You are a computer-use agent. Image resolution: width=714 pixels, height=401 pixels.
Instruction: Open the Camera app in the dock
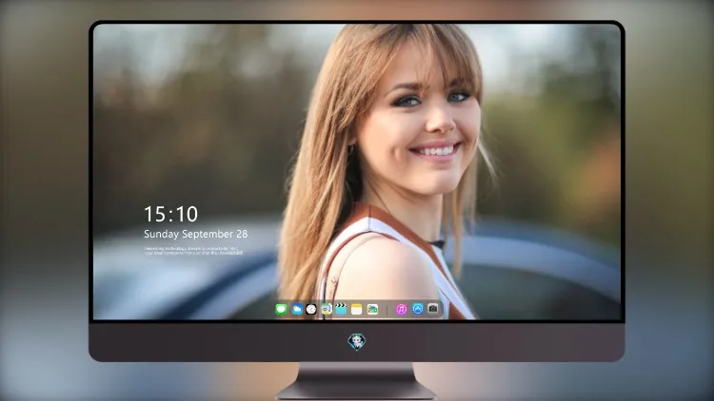tap(433, 309)
